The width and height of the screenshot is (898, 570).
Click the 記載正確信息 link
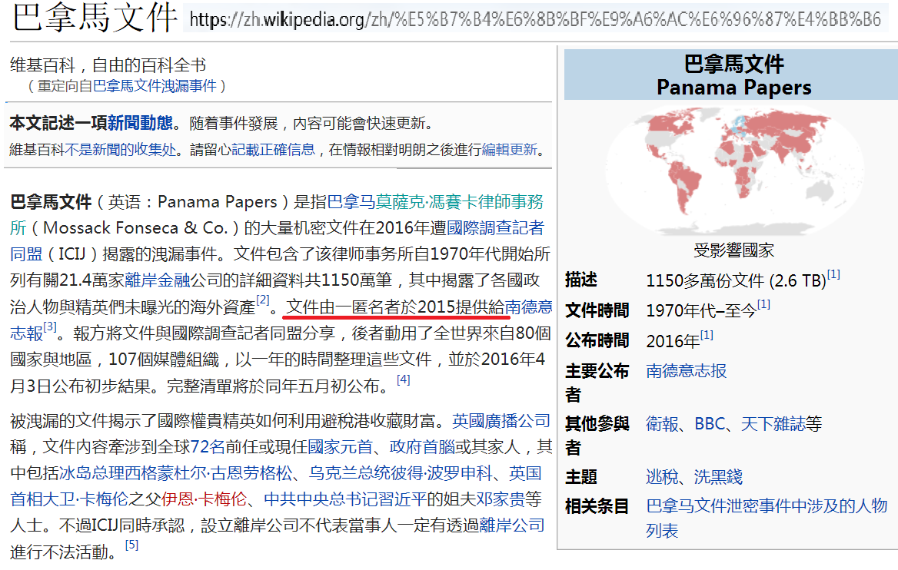click(x=273, y=150)
